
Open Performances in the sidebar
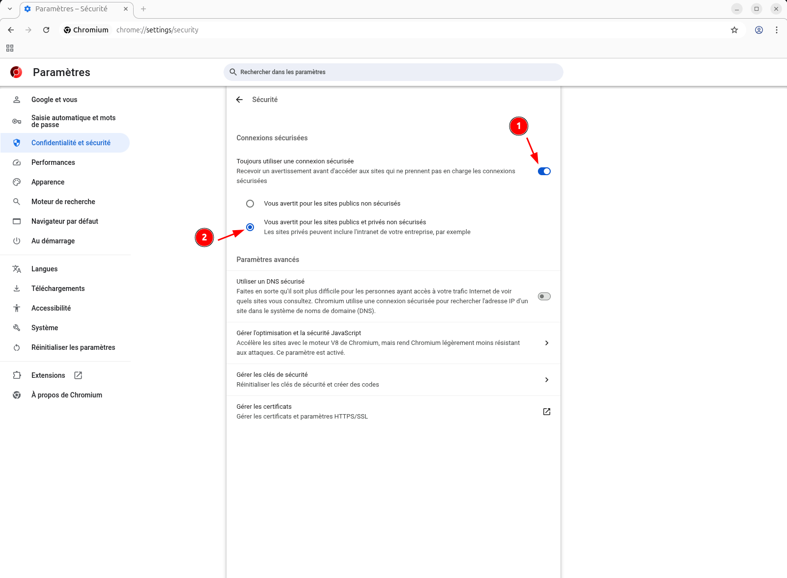point(53,162)
